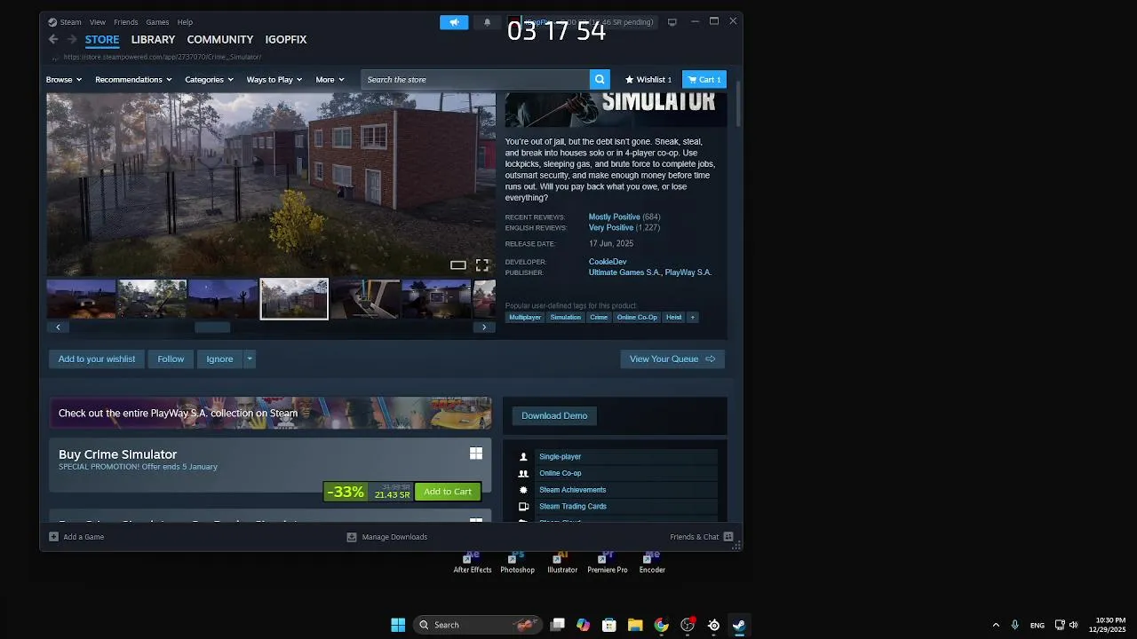Click View Your Queue button
The width and height of the screenshot is (1137, 639).
[x=672, y=359]
